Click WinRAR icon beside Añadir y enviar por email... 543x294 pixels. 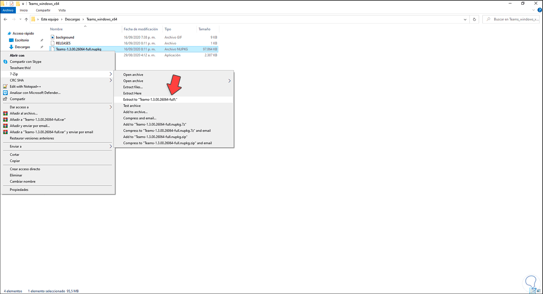5,126
